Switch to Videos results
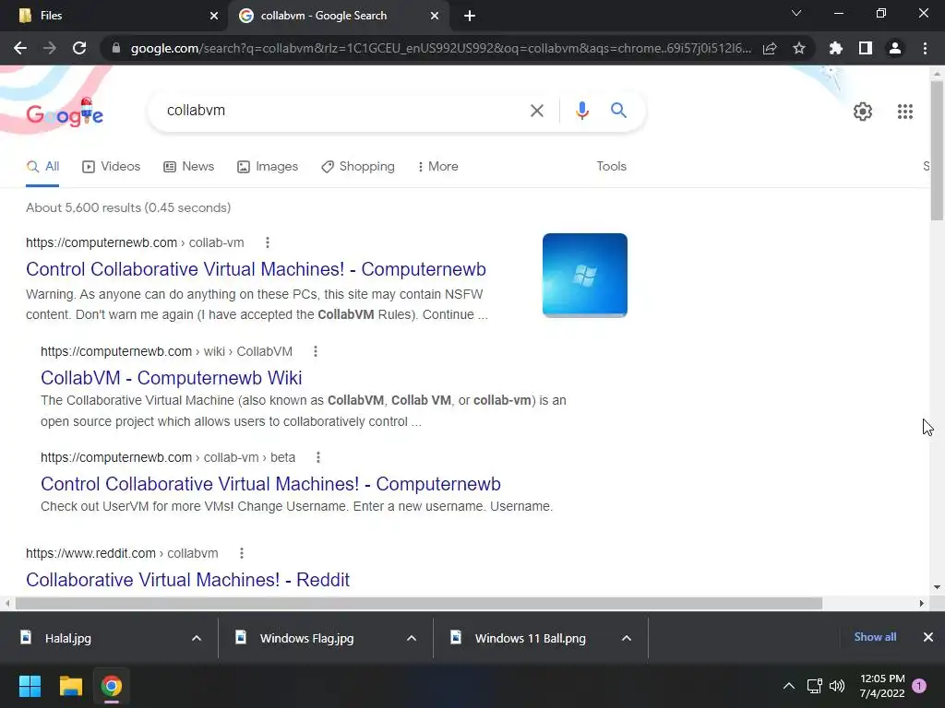 pos(112,167)
